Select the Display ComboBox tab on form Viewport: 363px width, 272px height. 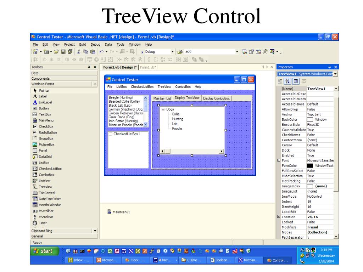[x=216, y=98]
